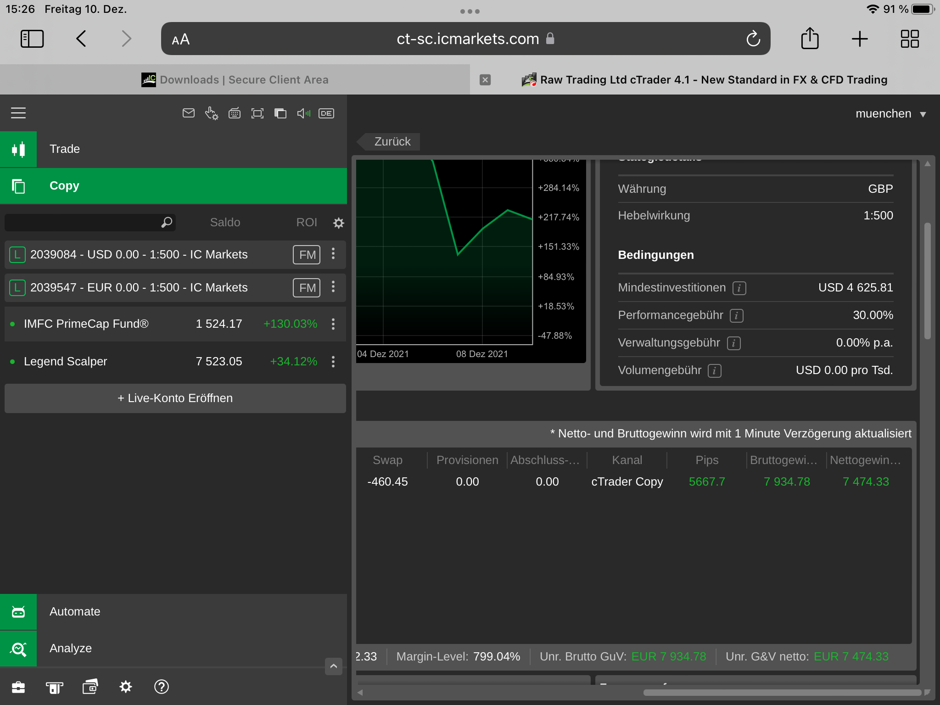940x705 pixels.
Task: Show info for Volumengebühr
Action: 714,371
